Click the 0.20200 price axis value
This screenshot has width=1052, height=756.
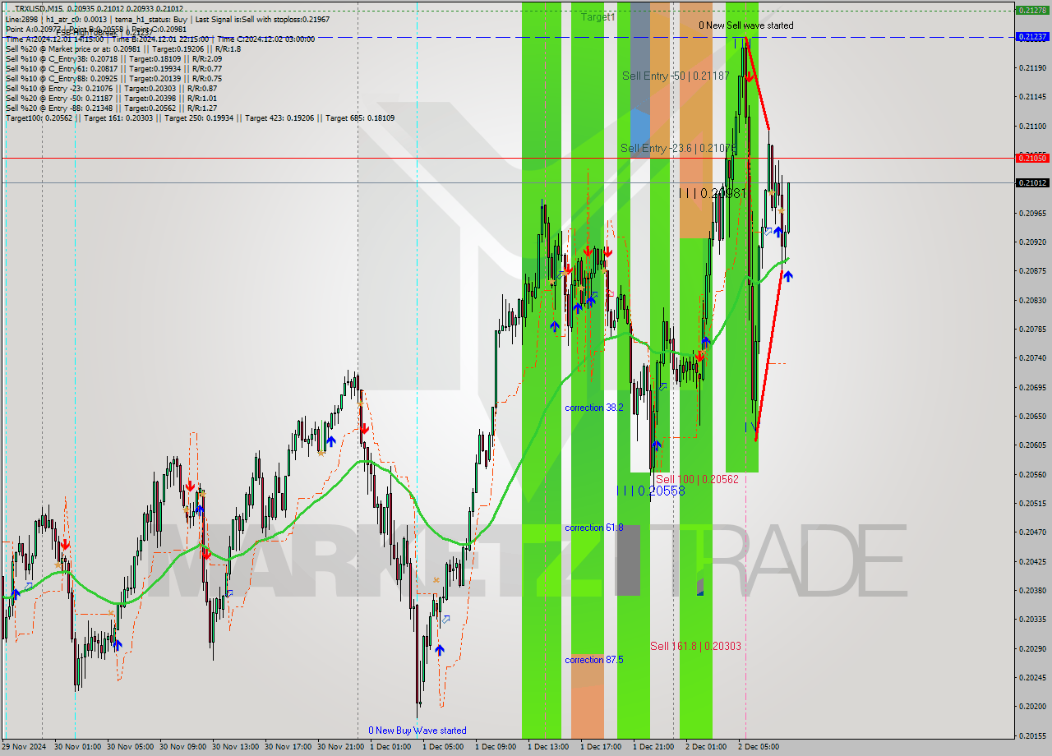(x=1032, y=706)
